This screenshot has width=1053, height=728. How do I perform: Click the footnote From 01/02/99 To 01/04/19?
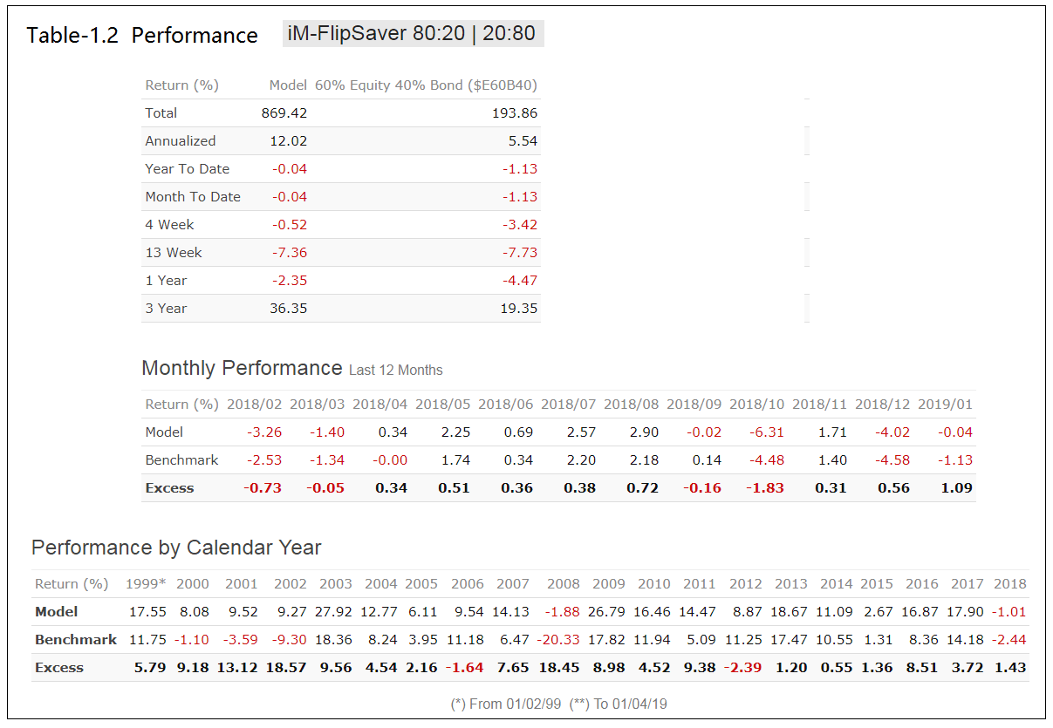[x=558, y=704]
